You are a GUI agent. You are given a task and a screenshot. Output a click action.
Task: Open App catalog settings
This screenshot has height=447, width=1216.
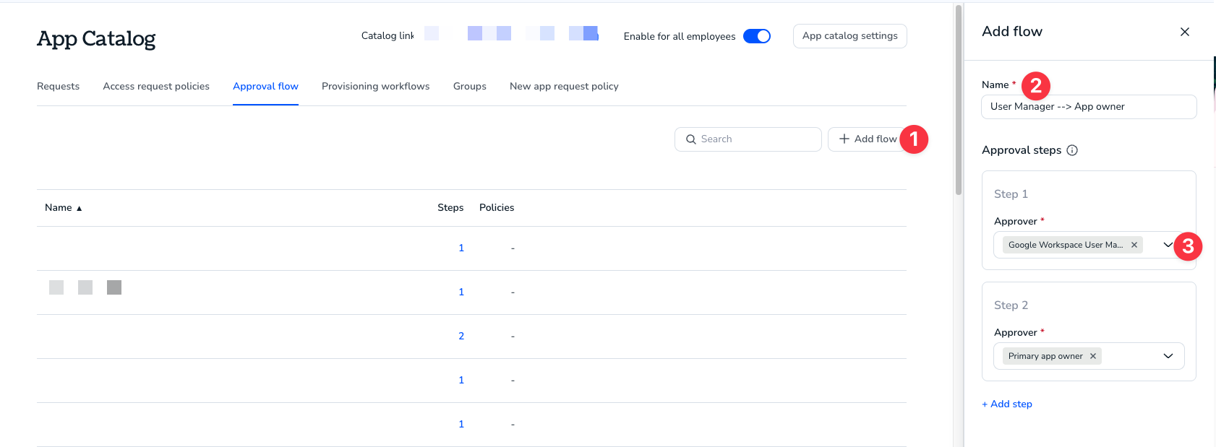pyautogui.click(x=850, y=36)
